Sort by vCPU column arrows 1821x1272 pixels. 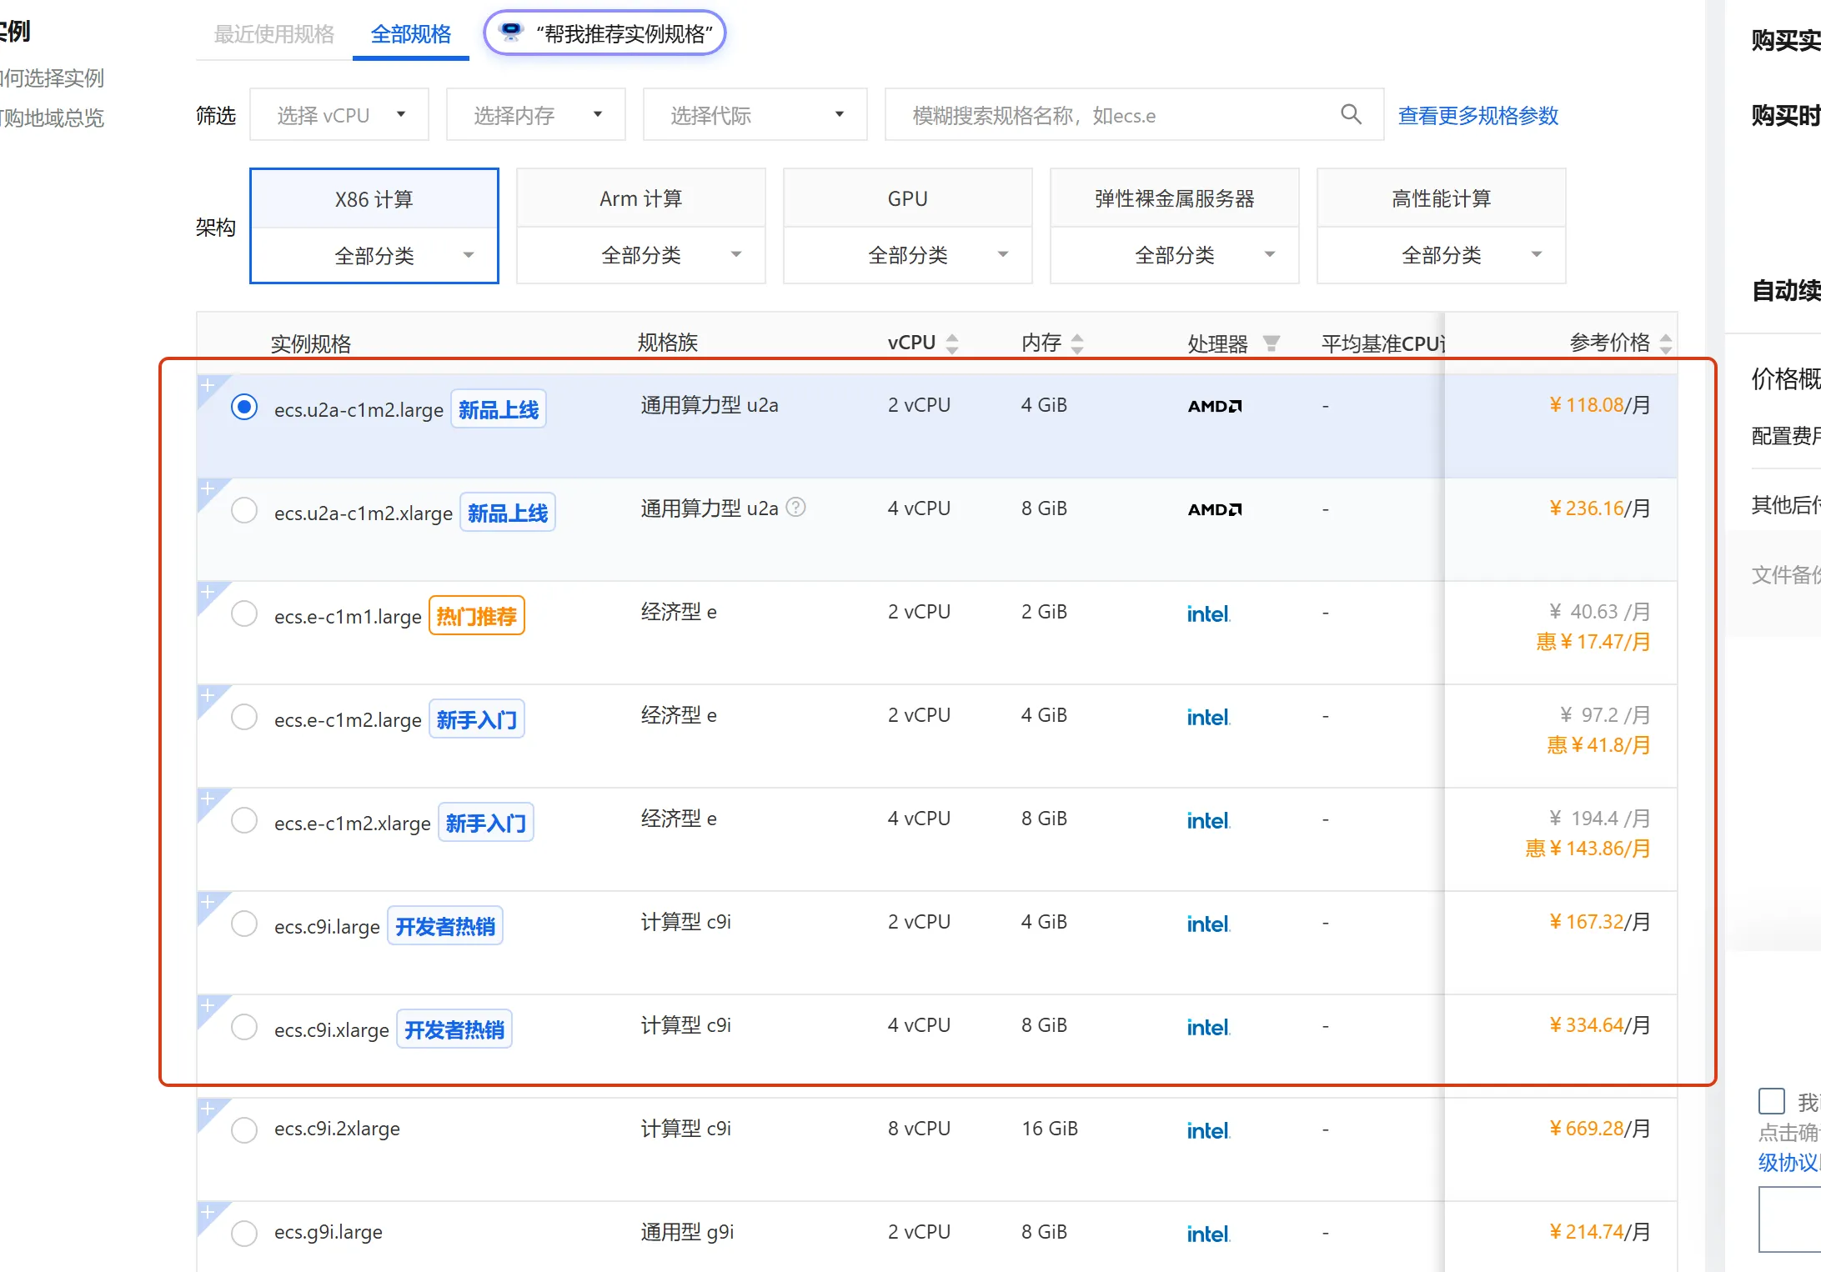(952, 343)
